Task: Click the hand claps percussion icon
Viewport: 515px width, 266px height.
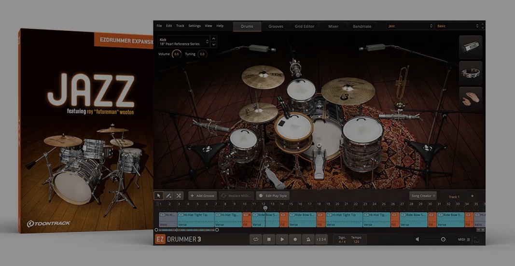Action: pos(471,98)
